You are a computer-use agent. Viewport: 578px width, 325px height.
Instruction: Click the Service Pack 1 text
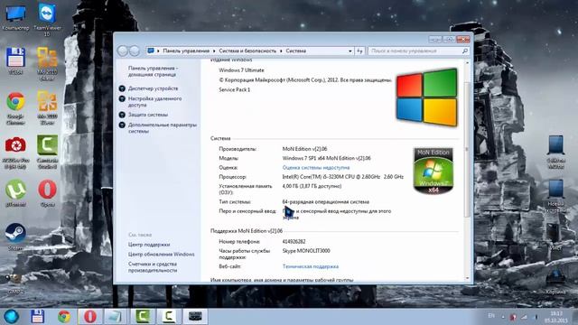pos(235,89)
